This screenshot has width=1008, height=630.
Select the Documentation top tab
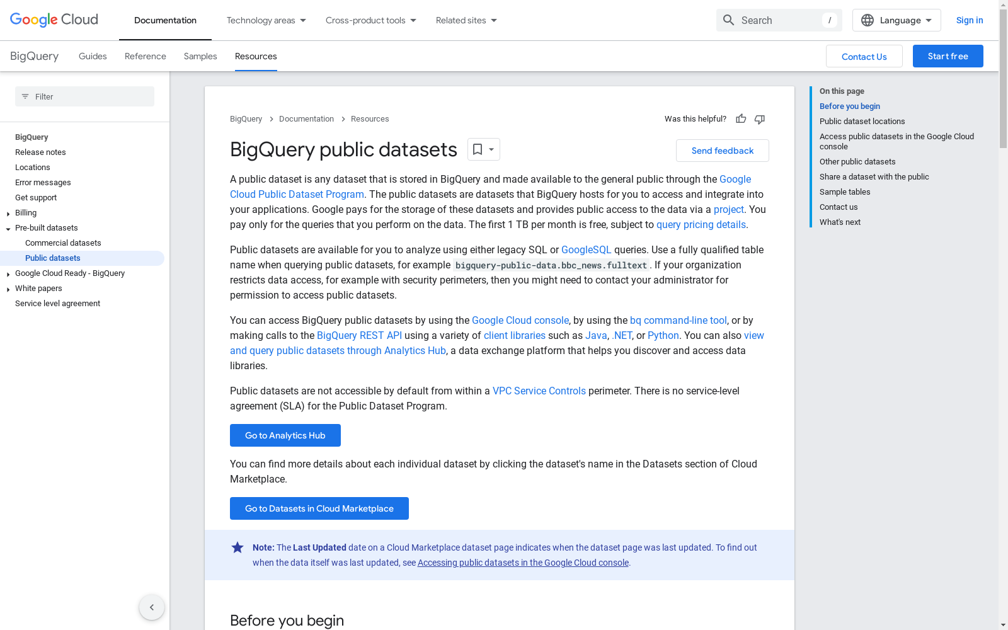pos(165,20)
